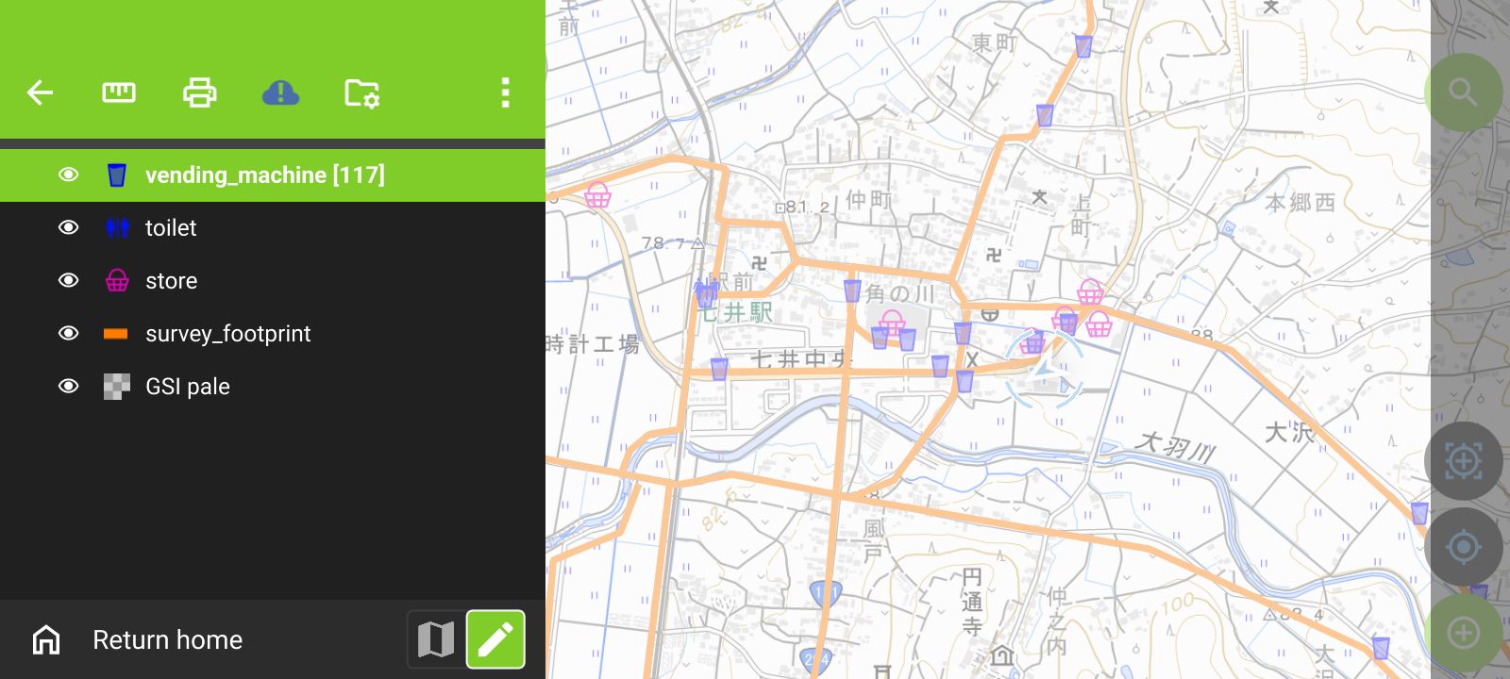Open project folder settings icon
Image resolution: width=1510 pixels, height=679 pixels.
click(362, 92)
